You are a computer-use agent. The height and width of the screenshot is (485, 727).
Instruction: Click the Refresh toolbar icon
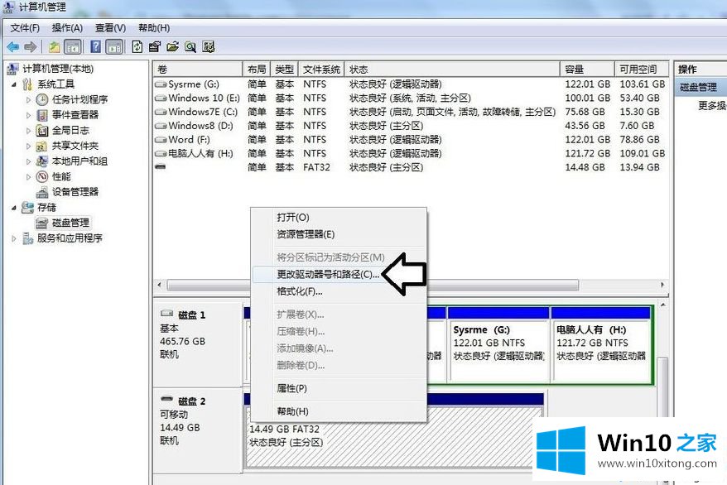click(137, 47)
